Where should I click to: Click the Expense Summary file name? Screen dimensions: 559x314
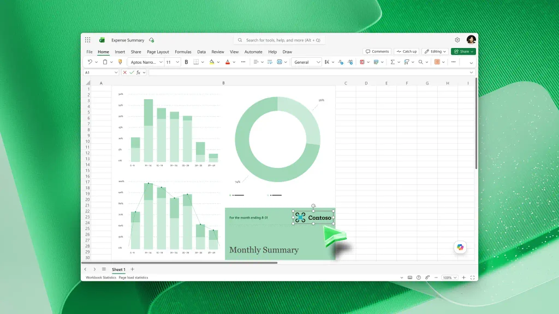(128, 40)
